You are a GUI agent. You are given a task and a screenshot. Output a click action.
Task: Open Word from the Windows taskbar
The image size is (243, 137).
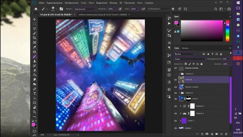pos(238,19)
